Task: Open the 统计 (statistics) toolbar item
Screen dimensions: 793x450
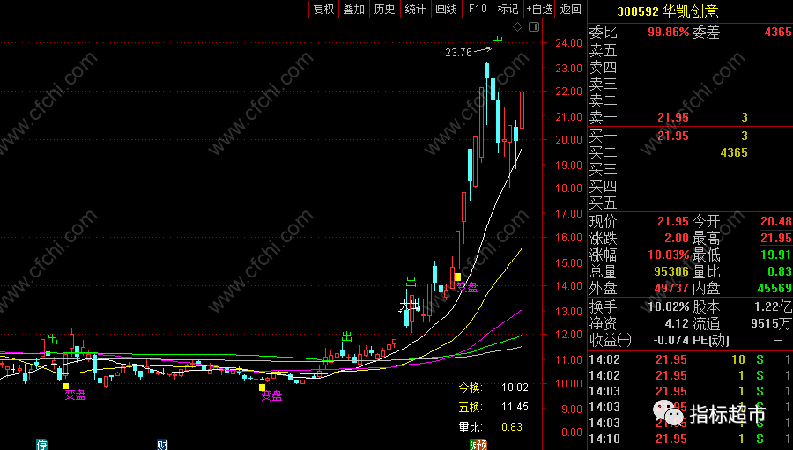Action: 415,9
